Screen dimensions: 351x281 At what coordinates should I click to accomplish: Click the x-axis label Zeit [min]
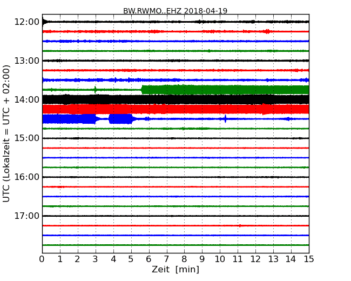click(x=175, y=269)
